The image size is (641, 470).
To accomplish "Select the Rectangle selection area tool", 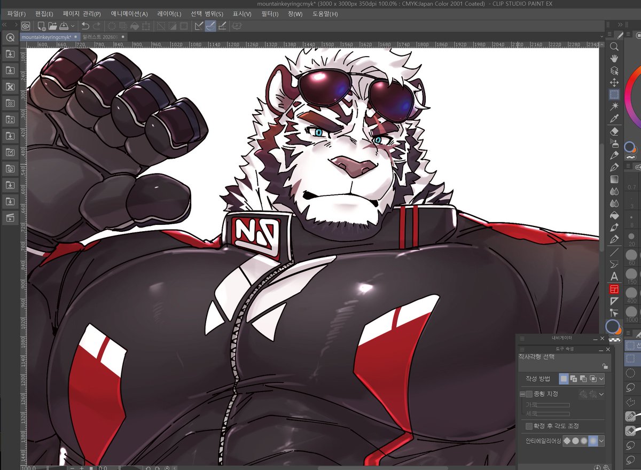I will coord(614,94).
